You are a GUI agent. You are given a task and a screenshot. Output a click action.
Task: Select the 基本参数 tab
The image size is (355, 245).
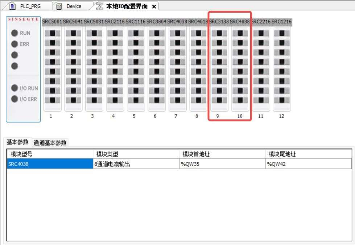point(17,142)
